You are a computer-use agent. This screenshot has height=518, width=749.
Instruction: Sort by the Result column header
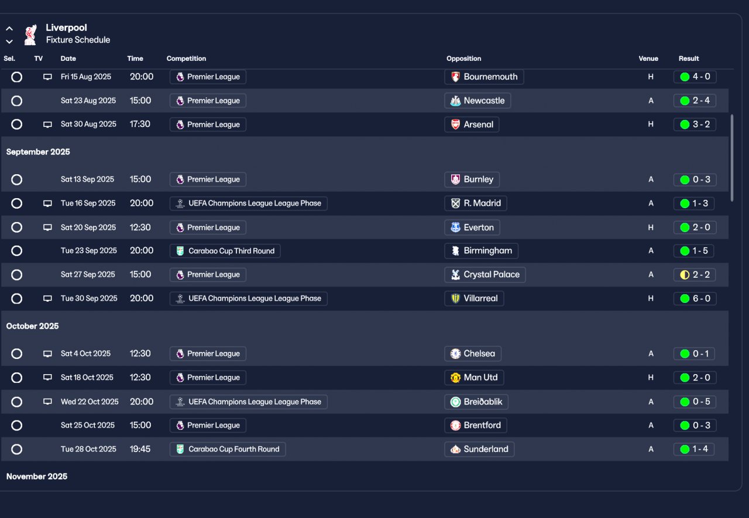click(689, 58)
